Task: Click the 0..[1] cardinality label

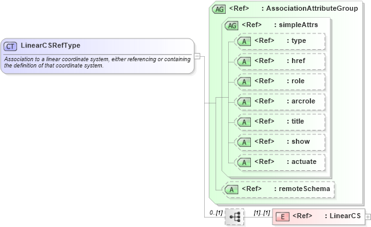Action: point(216,212)
